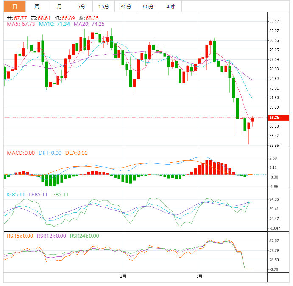293x286 pixels.
Task: Click the 3月 date marker on axis
Action: [200, 276]
